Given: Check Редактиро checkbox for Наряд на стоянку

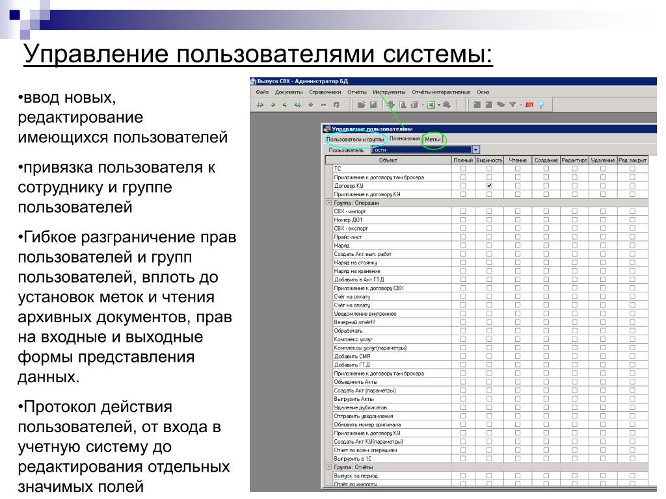Looking at the screenshot, I should click(575, 262).
